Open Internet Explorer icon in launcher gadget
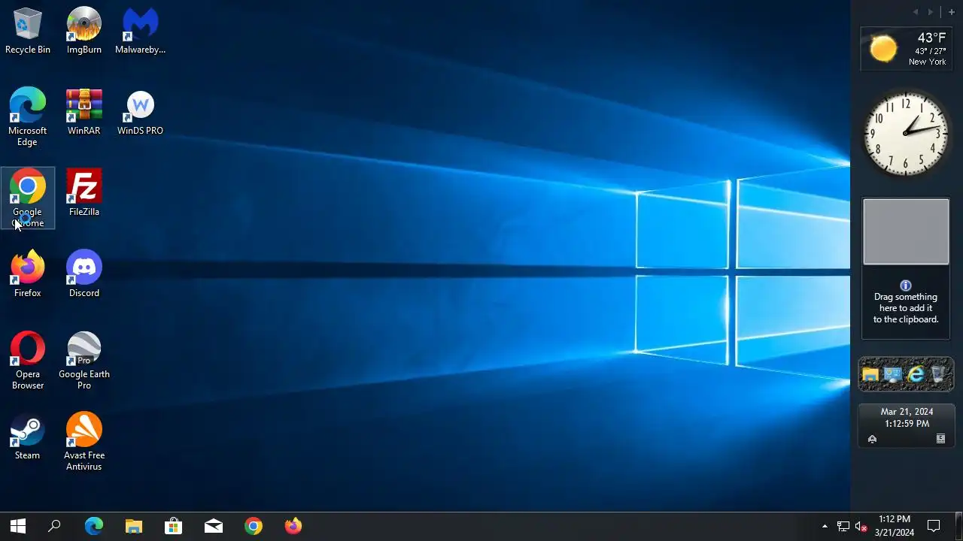Image resolution: width=963 pixels, height=541 pixels. tap(916, 374)
